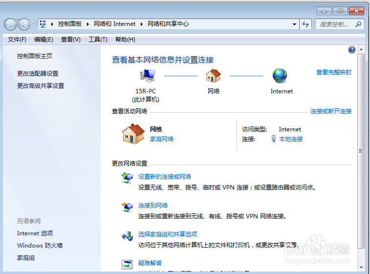The height and width of the screenshot is (274, 370).
Task: Click 查看完整映射 link
Action: pos(334,72)
